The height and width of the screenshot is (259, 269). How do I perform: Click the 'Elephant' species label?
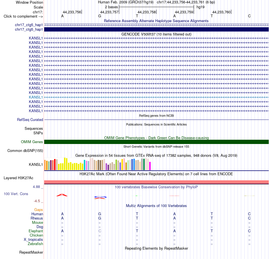(x=36, y=231)
